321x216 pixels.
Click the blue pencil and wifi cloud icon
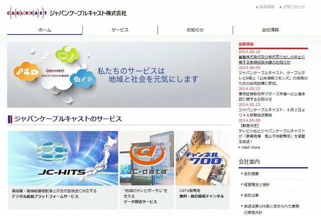click(x=83, y=79)
